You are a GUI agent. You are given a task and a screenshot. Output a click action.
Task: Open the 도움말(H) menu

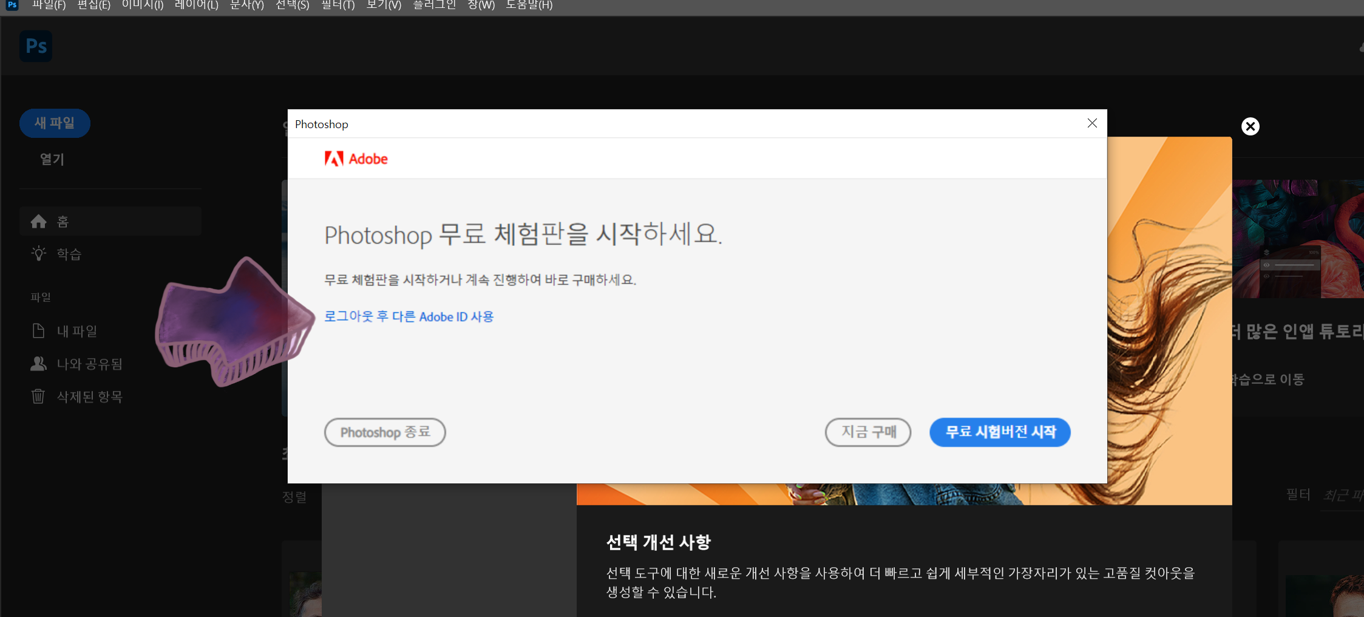(x=529, y=5)
